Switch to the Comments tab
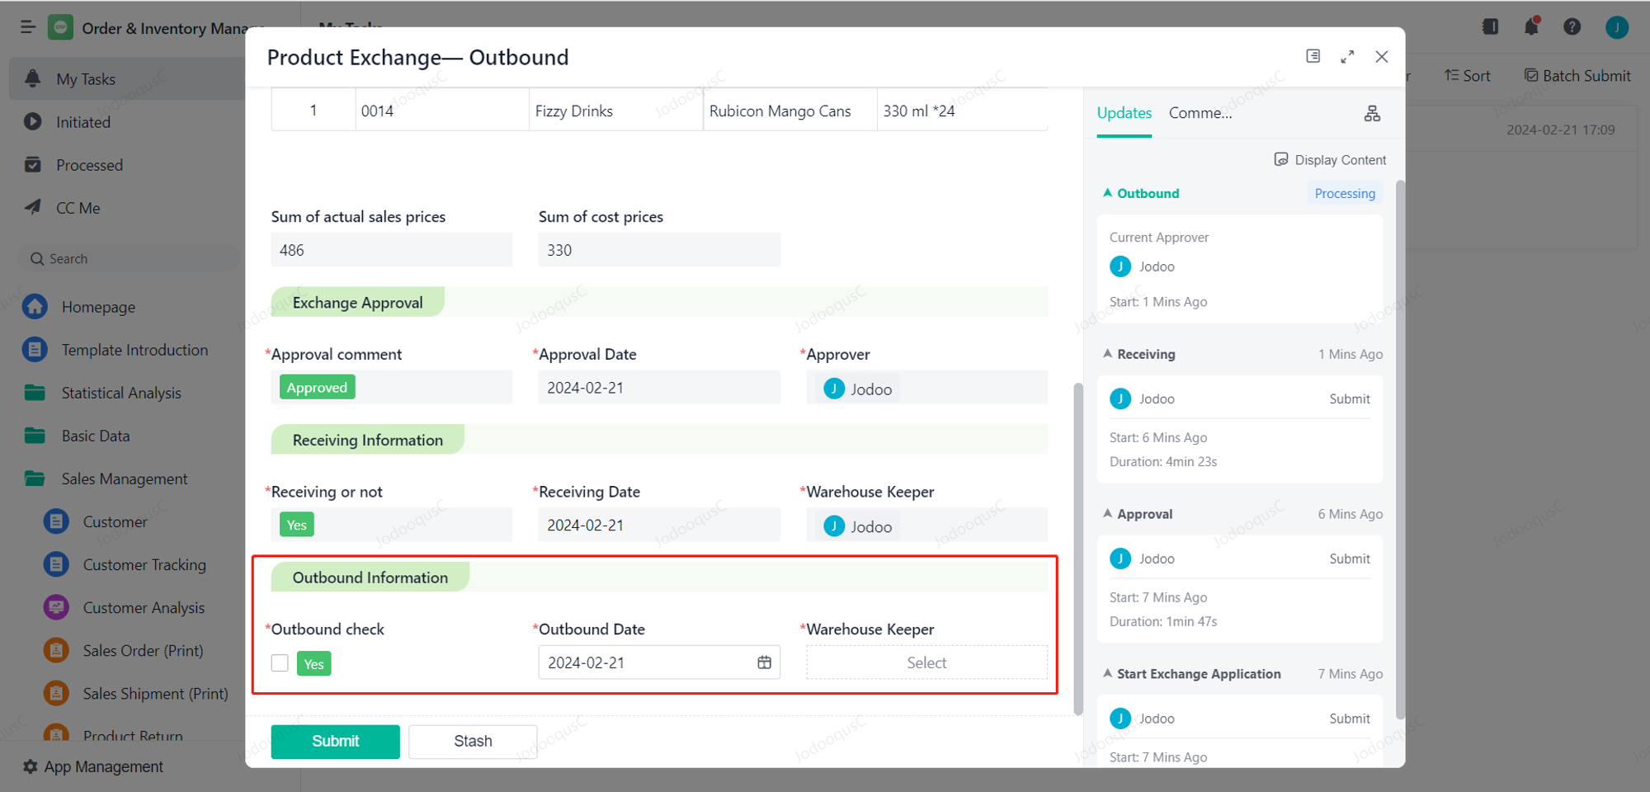This screenshot has width=1650, height=792. coord(1200,113)
